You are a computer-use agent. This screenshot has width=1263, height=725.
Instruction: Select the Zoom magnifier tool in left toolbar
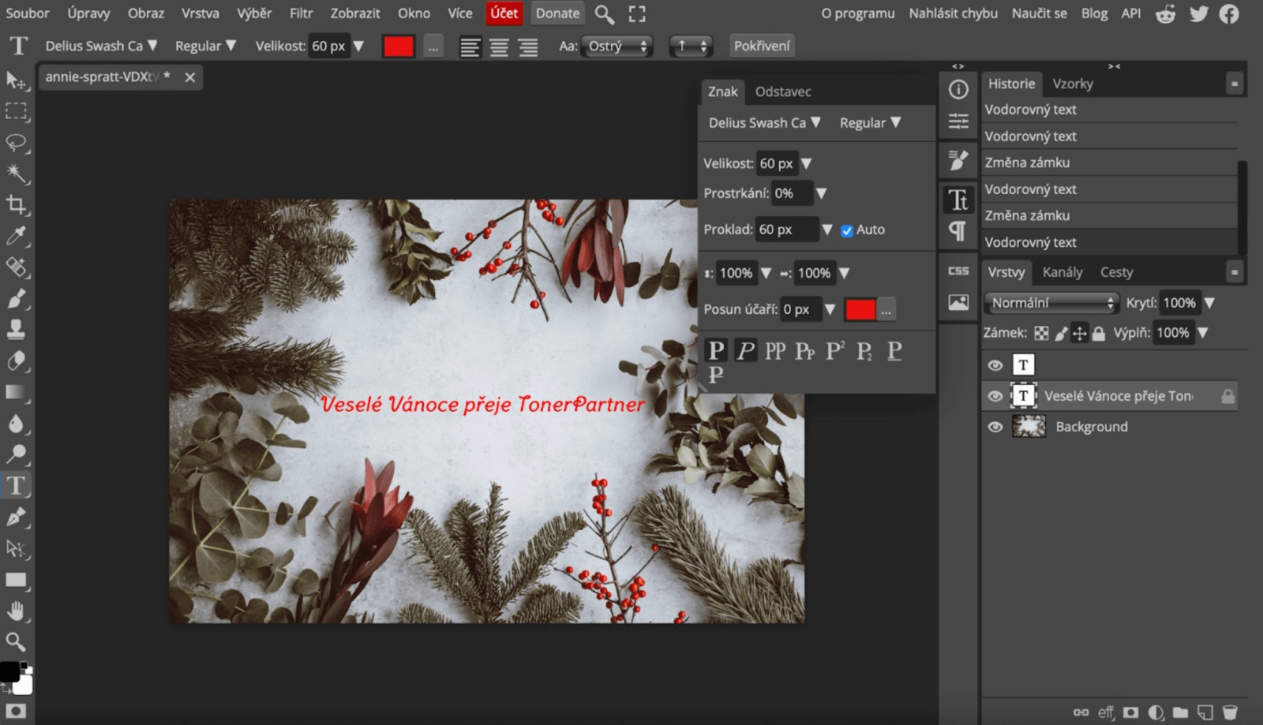click(x=16, y=641)
